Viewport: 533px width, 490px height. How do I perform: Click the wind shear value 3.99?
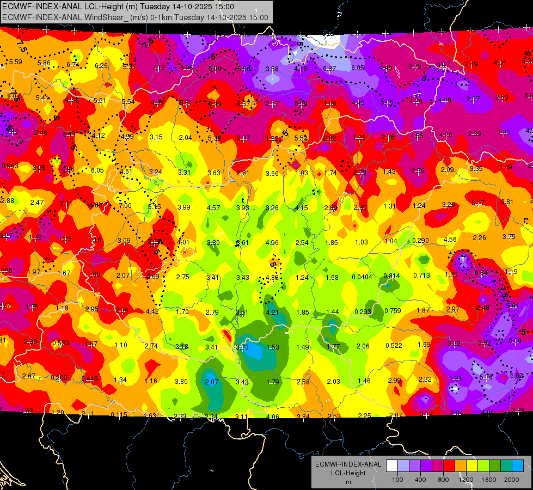click(x=184, y=207)
